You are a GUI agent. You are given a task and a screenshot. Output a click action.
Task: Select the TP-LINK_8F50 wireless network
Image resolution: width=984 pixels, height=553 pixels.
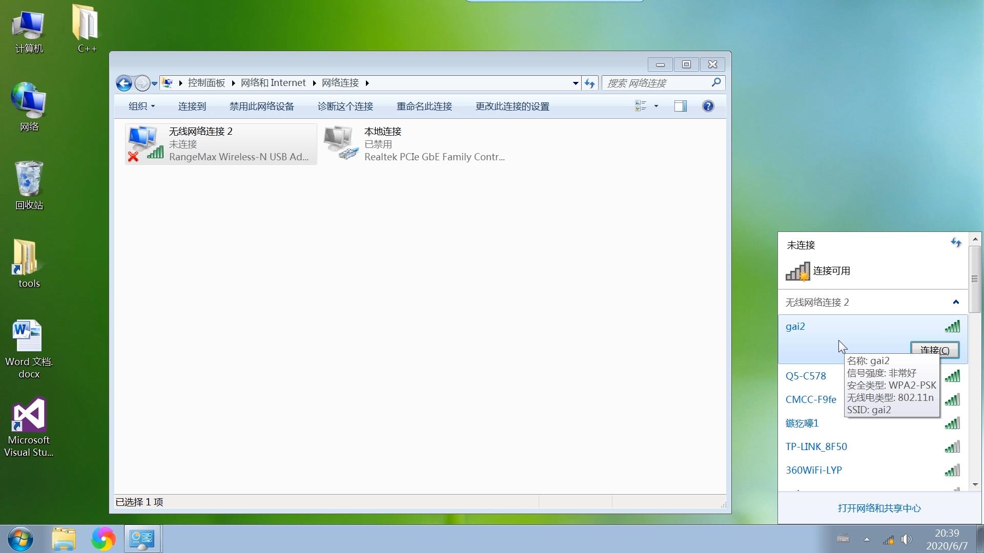click(816, 446)
